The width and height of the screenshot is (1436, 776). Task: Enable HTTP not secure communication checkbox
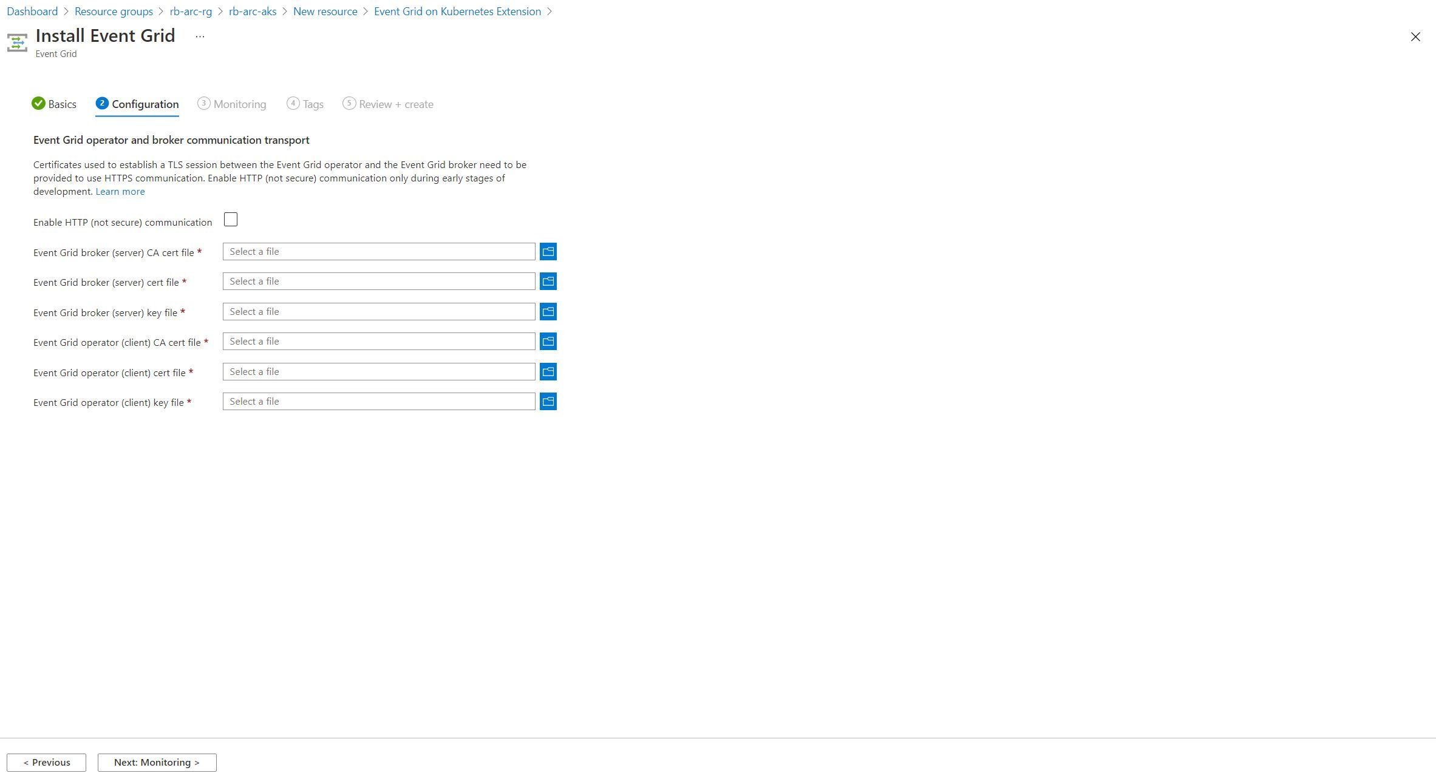230,221
